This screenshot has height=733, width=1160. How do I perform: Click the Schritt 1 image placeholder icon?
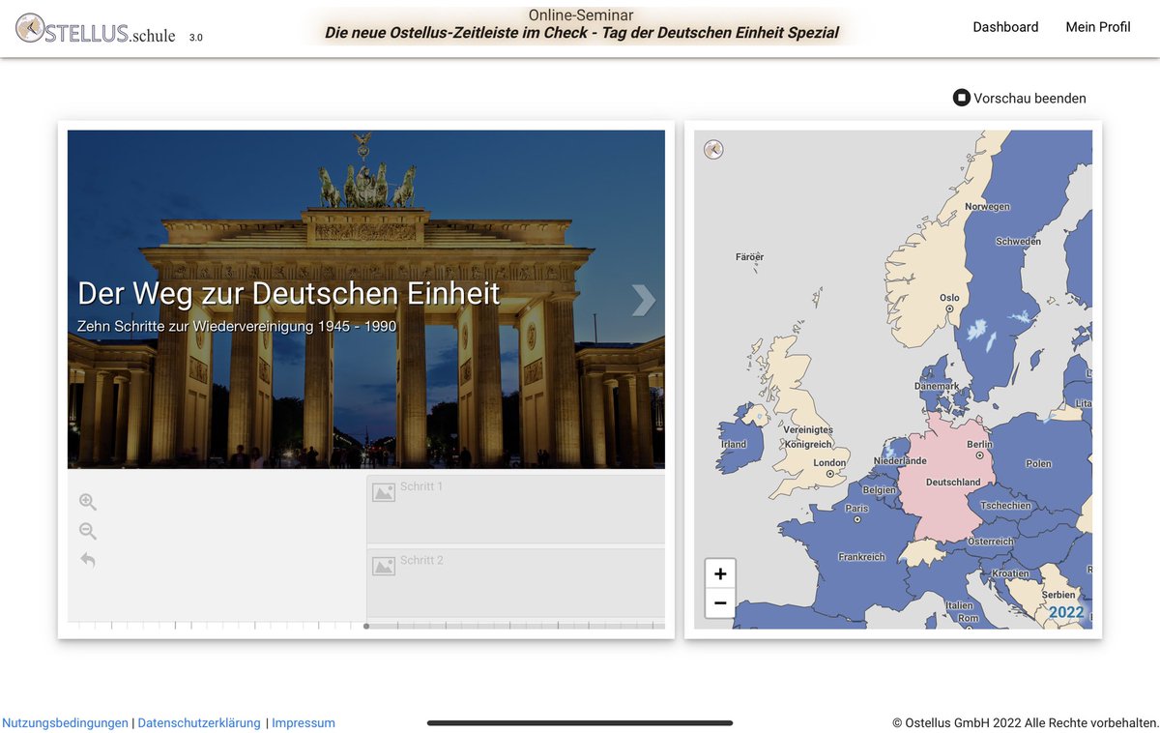click(386, 491)
